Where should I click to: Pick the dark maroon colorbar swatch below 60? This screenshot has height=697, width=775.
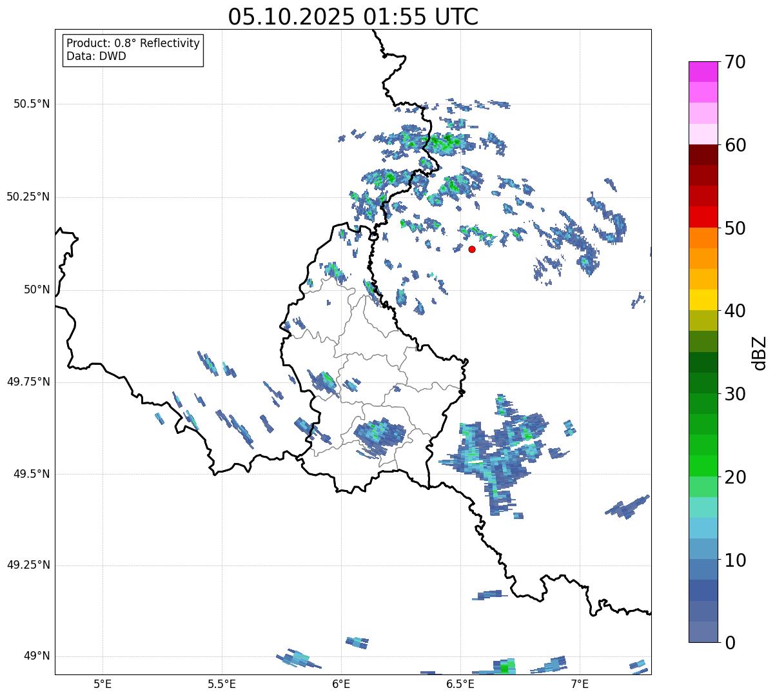point(703,155)
